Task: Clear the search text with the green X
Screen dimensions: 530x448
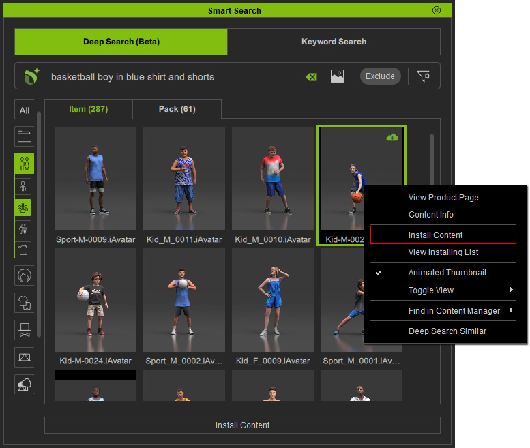Action: tap(311, 77)
